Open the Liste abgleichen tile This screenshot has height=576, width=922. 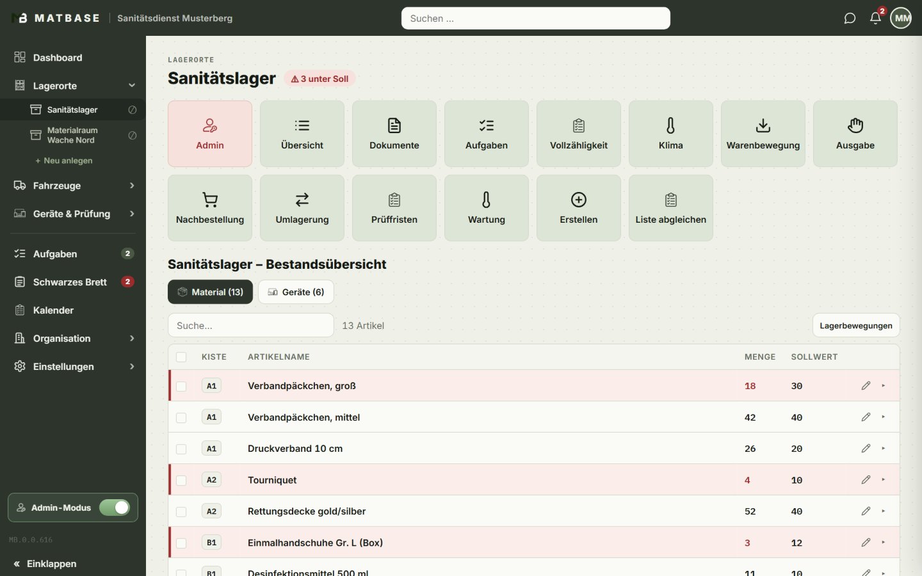coord(671,208)
